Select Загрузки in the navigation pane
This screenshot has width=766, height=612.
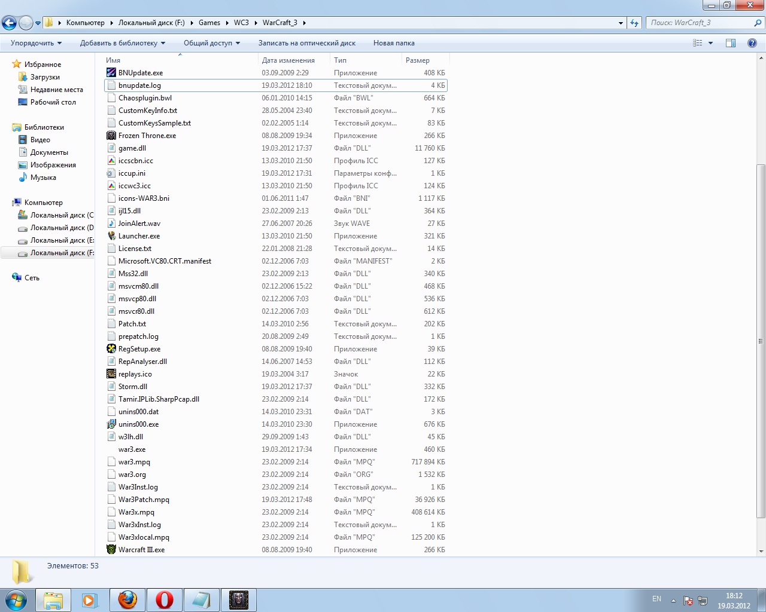pyautogui.click(x=45, y=77)
